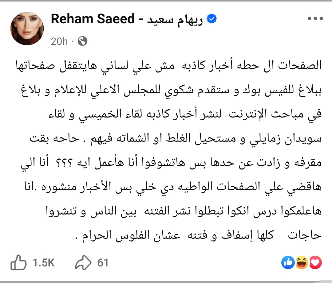Open Reham Saeed's profile picture
The image size is (332, 283).
[27, 29]
